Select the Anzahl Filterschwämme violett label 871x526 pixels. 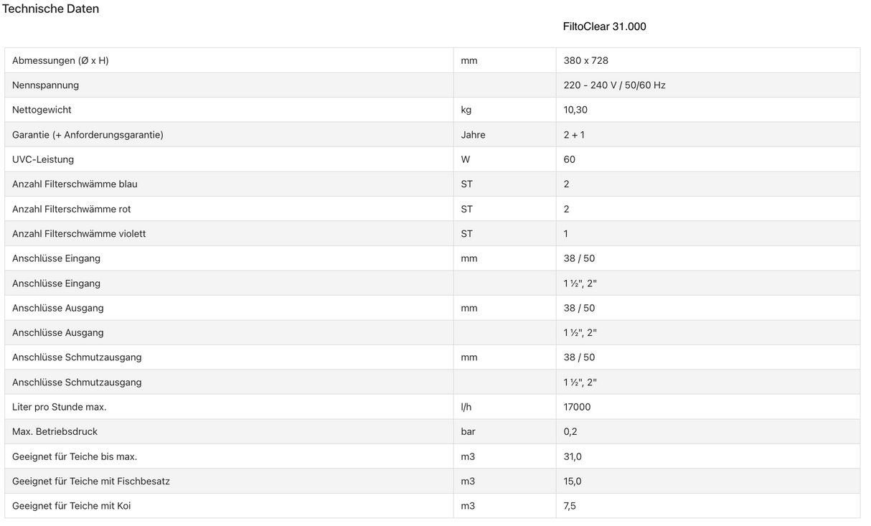[79, 233]
